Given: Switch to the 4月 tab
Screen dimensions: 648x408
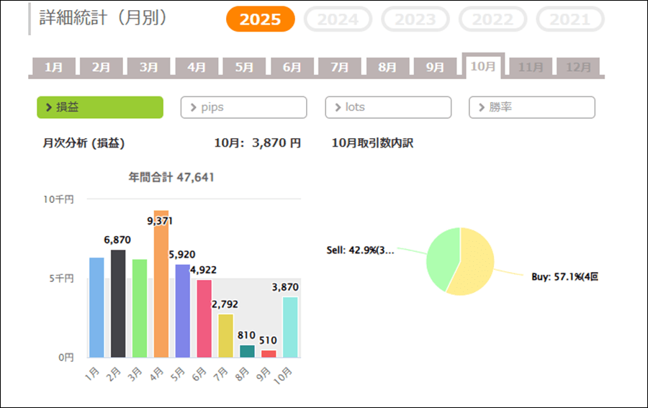Looking at the screenshot, I should point(197,67).
